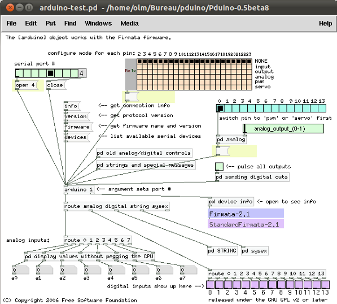Click the 'arduino 1' object box
The height and width of the screenshot is (304, 337).
tap(79, 189)
